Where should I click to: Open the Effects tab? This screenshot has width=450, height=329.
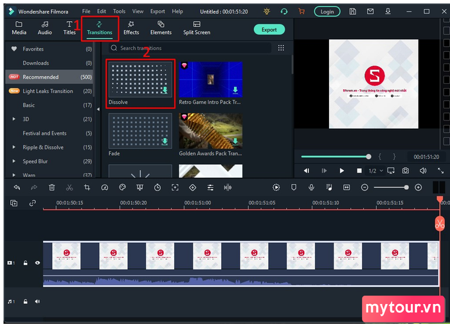coord(131,28)
